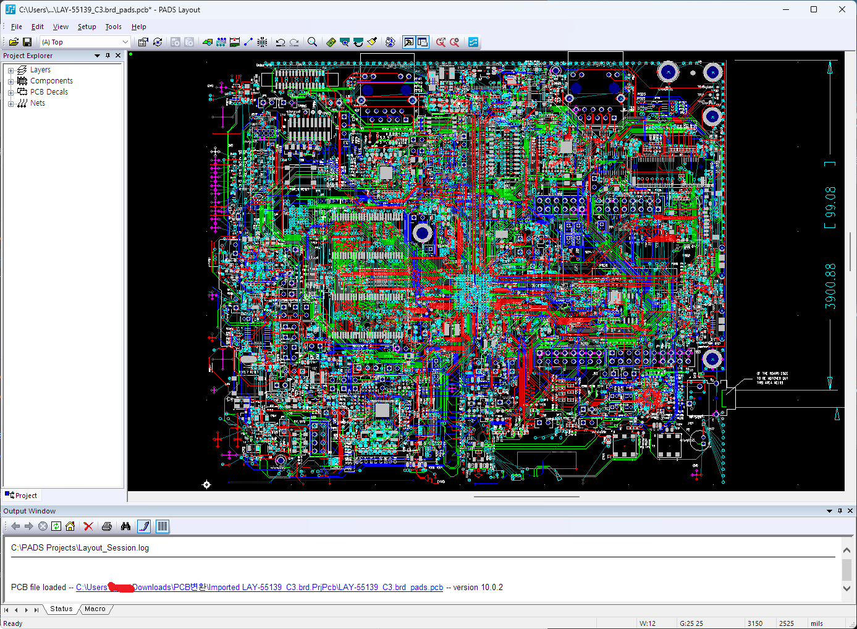
Task: Click the printer icon in Output Window
Action: point(107,526)
